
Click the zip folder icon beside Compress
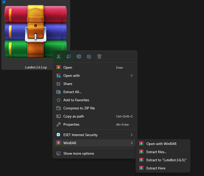(x=59, y=108)
